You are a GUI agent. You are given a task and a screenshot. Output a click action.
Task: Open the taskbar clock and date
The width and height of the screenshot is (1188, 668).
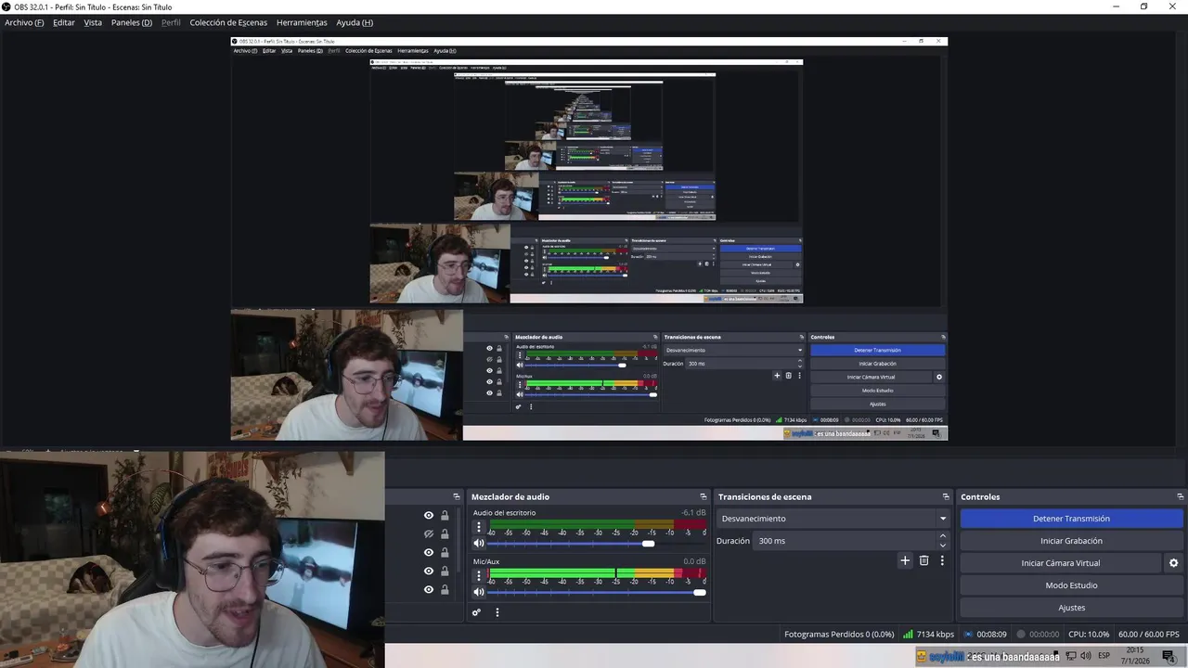(x=1135, y=656)
